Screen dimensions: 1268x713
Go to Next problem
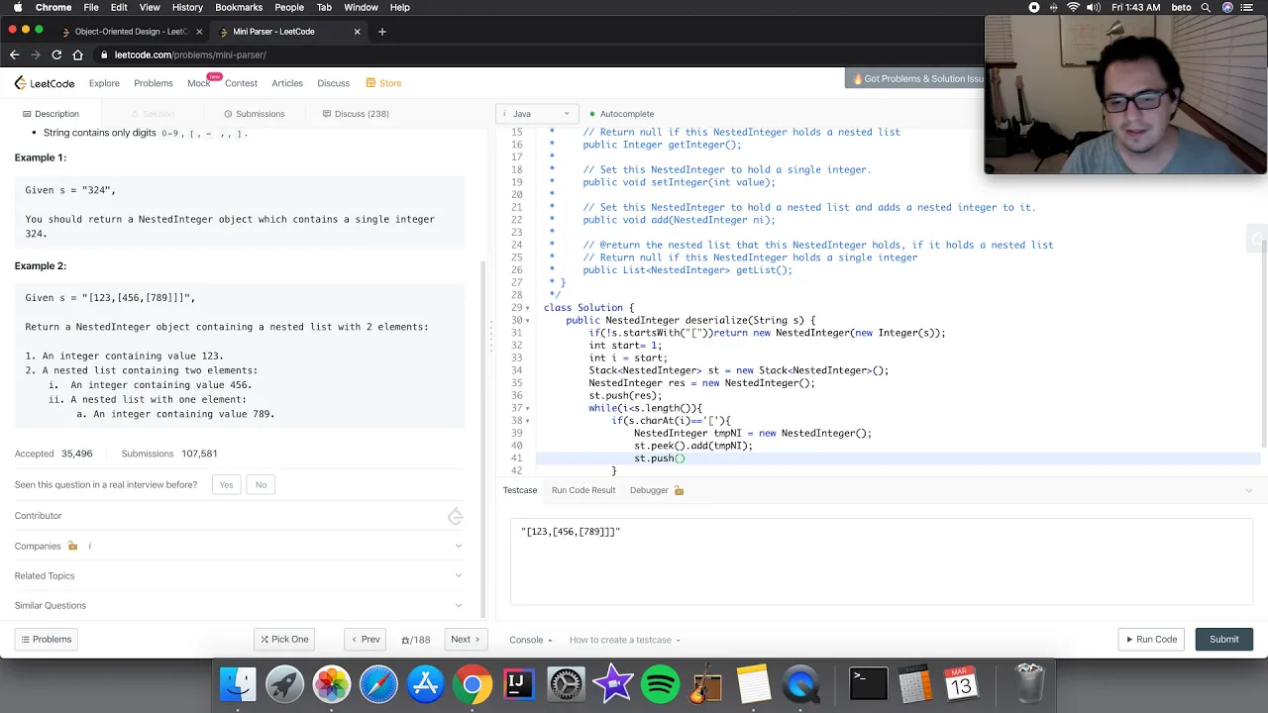[x=467, y=640]
